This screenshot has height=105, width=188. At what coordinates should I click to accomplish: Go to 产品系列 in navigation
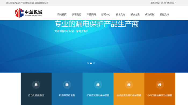(x=91, y=14)
